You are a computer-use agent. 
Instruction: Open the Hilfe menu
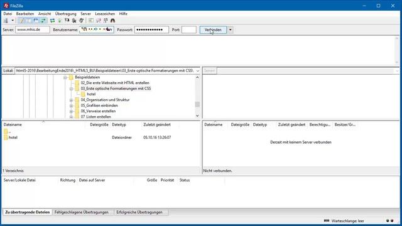[x=123, y=14]
